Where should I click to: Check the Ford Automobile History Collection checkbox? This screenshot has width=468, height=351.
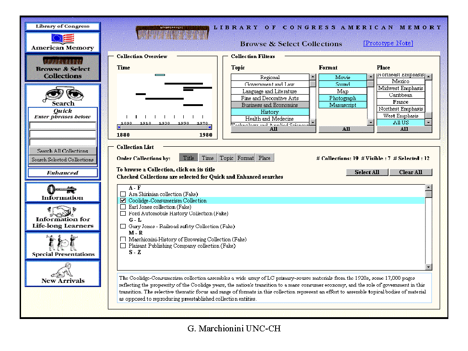pos(123,213)
